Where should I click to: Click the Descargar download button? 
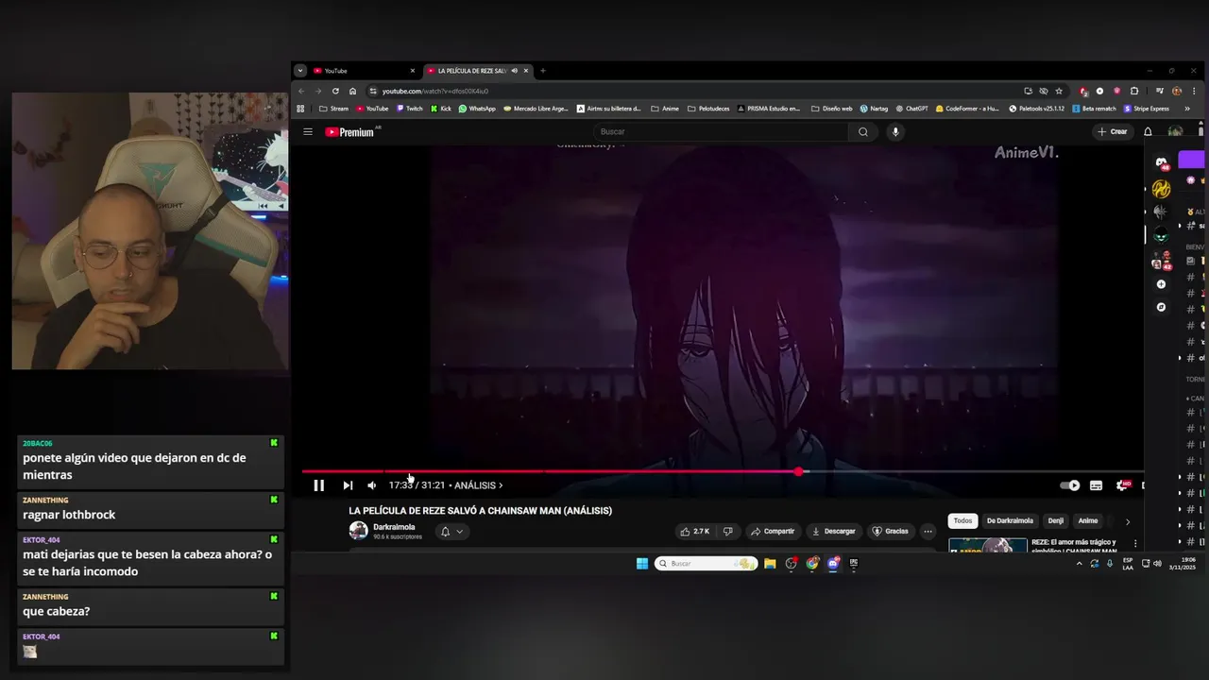coord(834,532)
